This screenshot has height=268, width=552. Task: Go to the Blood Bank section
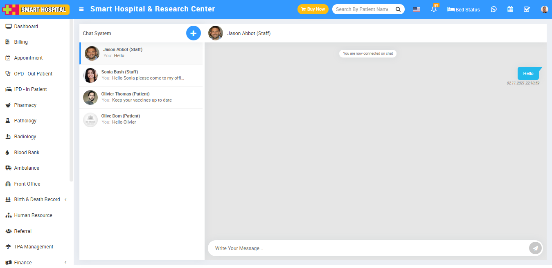tap(27, 153)
